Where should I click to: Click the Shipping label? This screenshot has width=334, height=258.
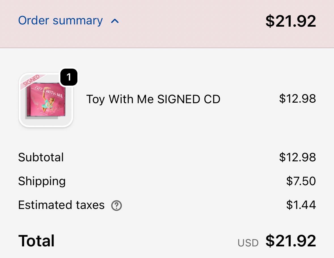[42, 181]
